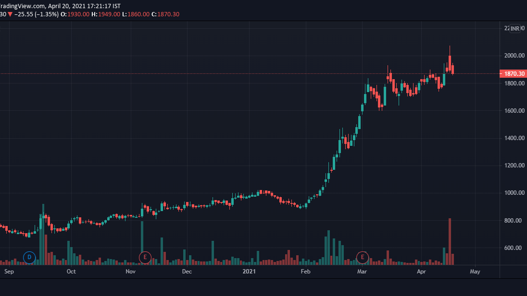Select the Oct label on time axis
Image resolution: width=527 pixels, height=296 pixels.
coord(71,272)
